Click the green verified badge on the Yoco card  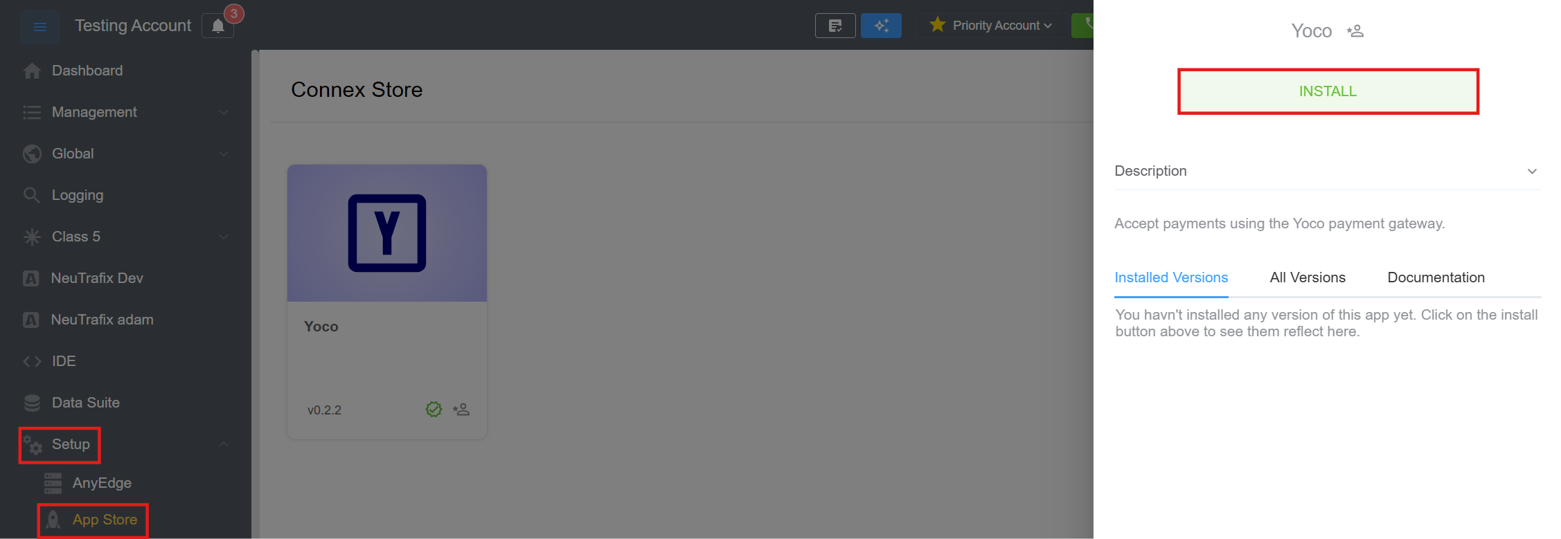tap(434, 410)
